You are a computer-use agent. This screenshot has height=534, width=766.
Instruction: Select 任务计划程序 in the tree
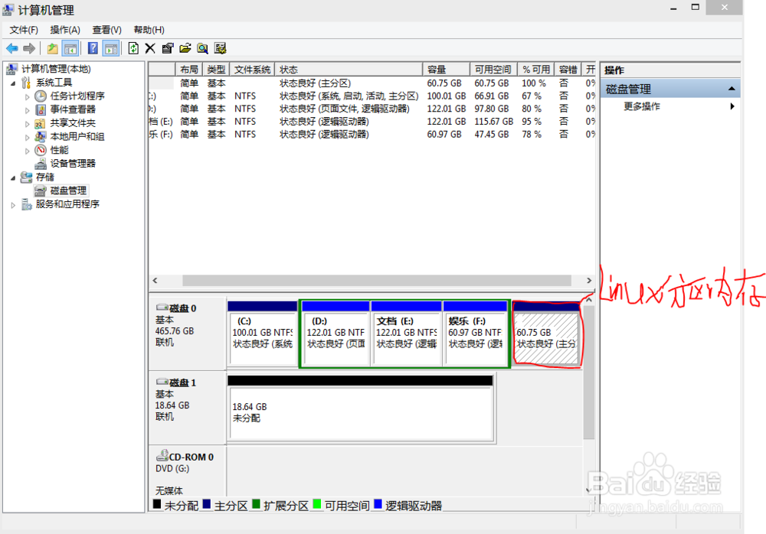77,96
